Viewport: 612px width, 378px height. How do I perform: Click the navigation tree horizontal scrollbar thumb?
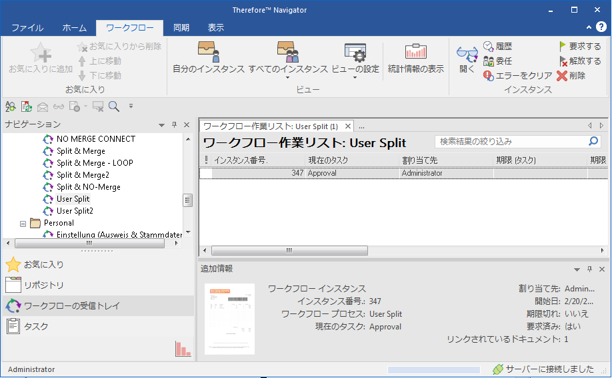coord(89,243)
